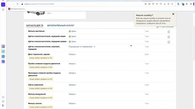Click the padlock site security icon
The width and height of the screenshot is (195, 109).
pyautogui.click(x=22, y=4)
